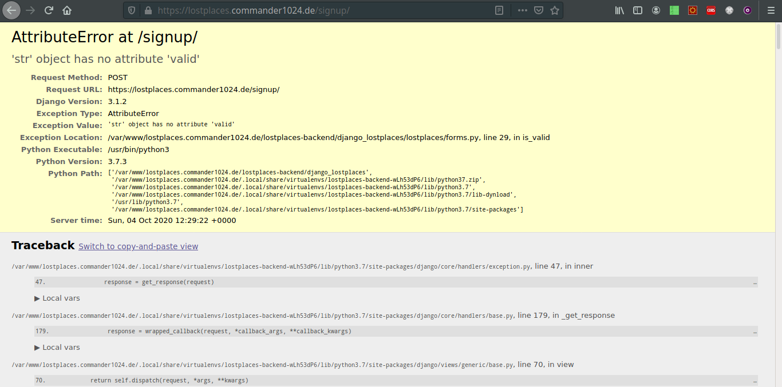Open the browser home page

67,10
